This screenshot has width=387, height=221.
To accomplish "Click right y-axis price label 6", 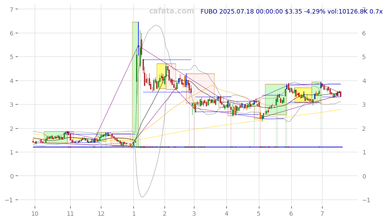I will point(364,33).
